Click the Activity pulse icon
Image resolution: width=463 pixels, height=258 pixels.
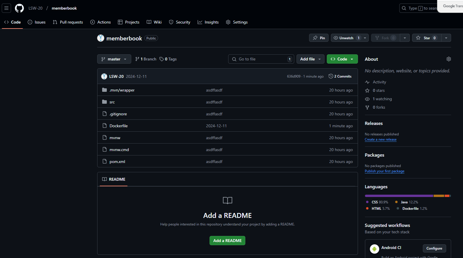367,82
